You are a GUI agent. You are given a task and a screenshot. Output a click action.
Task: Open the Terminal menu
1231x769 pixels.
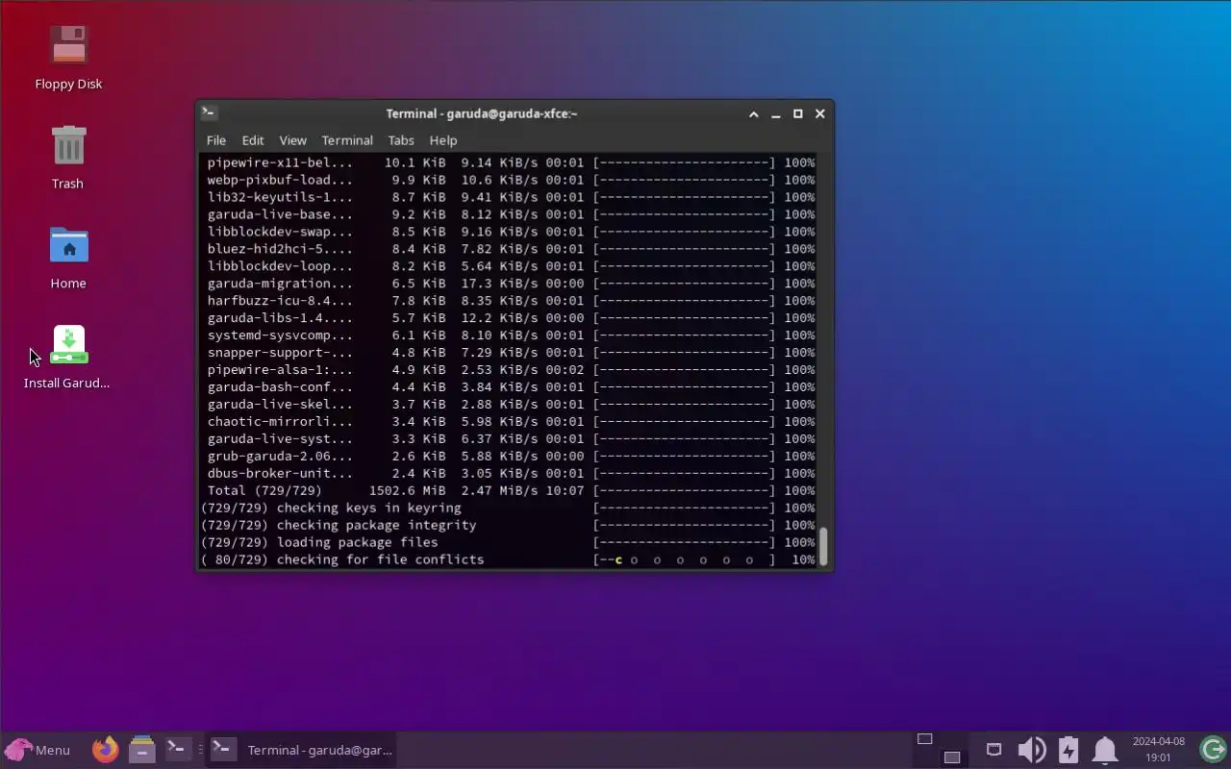coord(347,140)
